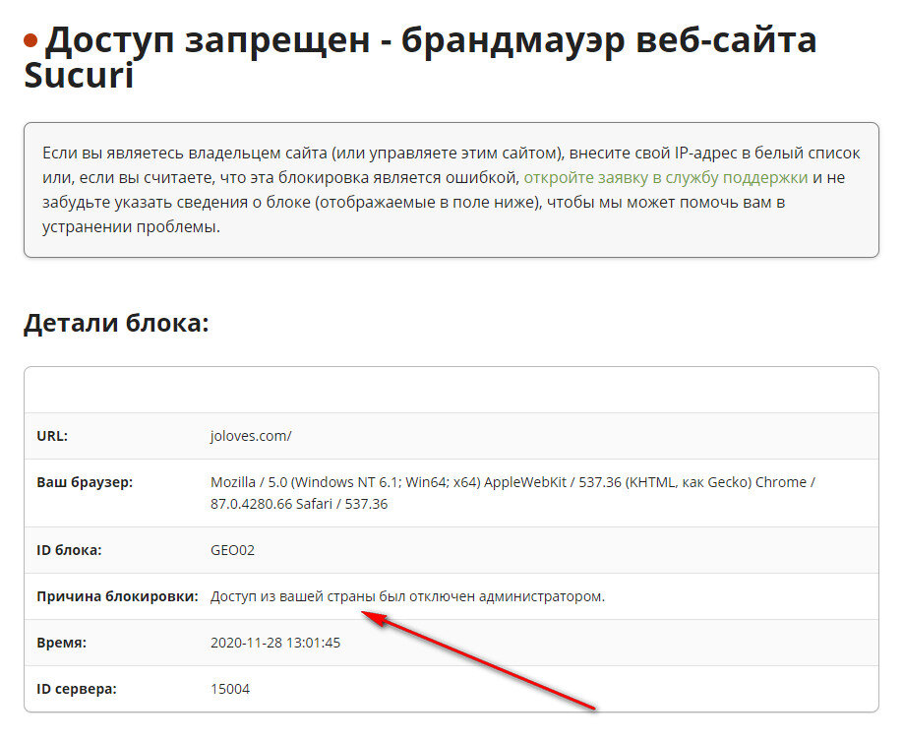The width and height of the screenshot is (903, 741).
Task: Open the support ticket link "откройте заявку в службу поддержки"
Action: 665,178
